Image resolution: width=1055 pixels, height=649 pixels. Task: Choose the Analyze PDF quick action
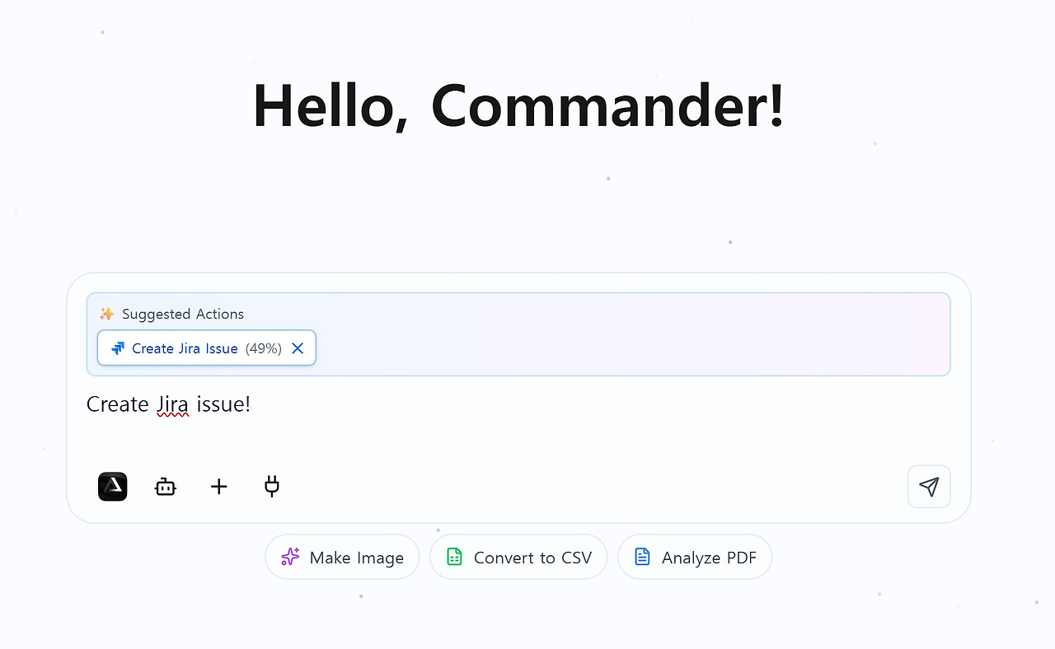695,558
